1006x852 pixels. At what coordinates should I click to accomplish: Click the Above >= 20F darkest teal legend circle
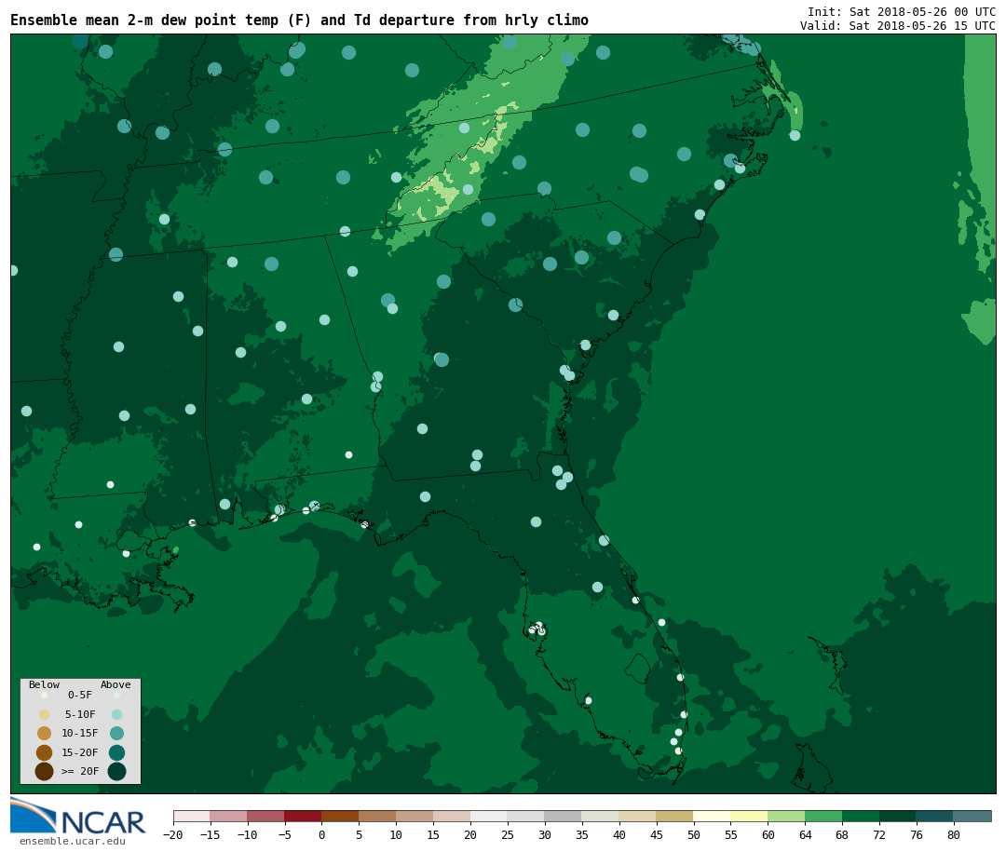116,771
